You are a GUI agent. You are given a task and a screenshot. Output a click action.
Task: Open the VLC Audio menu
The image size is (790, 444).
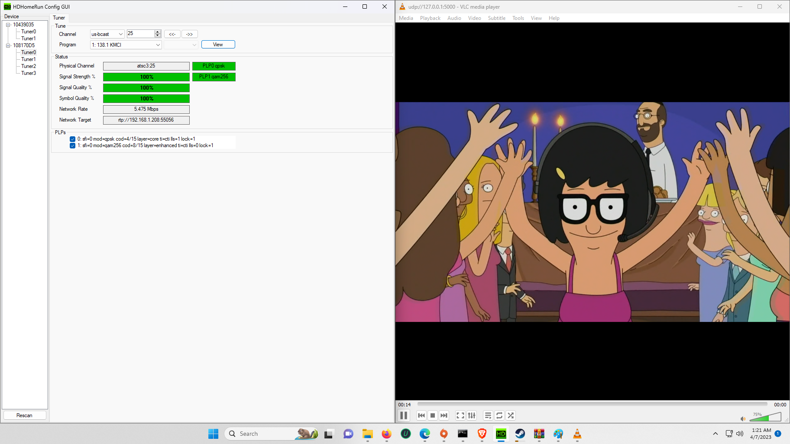[x=454, y=18]
